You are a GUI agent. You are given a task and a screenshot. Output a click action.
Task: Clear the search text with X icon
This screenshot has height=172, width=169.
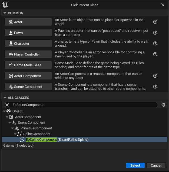tap(7, 105)
